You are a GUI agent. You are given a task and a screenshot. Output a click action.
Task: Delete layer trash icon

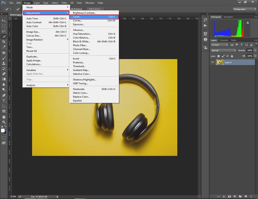pos(251,196)
